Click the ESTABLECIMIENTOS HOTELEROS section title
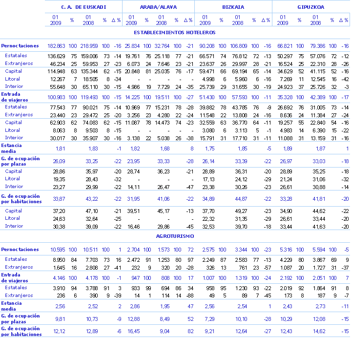 click(175, 33)
